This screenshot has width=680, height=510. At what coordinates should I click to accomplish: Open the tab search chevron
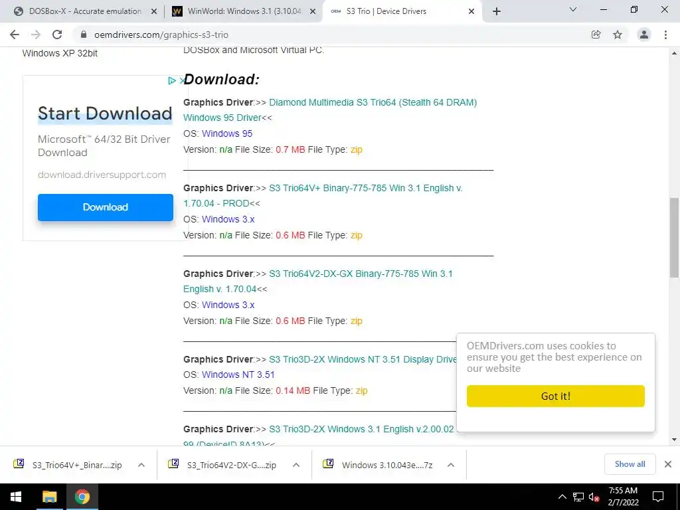(x=573, y=9)
